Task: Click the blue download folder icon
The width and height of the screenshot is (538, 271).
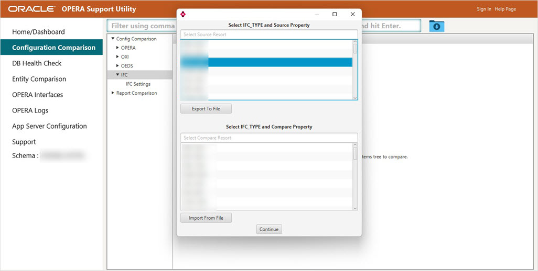Action: [436, 26]
